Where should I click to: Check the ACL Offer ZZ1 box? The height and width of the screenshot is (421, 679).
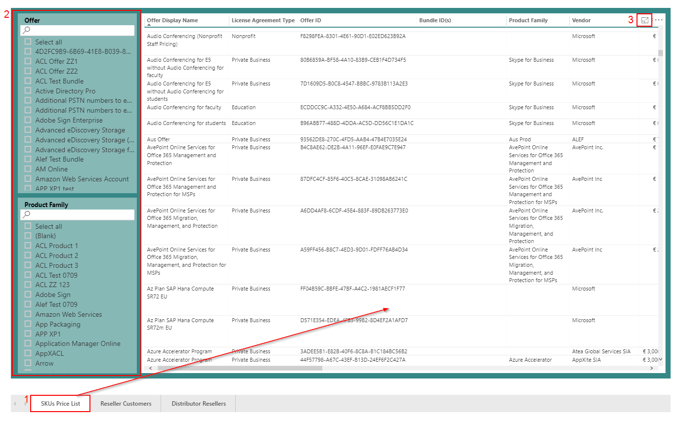pos(28,61)
